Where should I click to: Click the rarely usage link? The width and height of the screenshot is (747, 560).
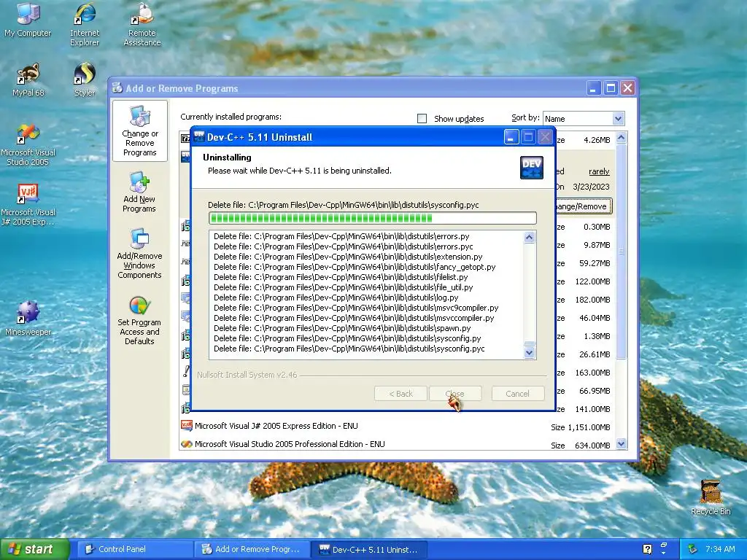(x=599, y=171)
